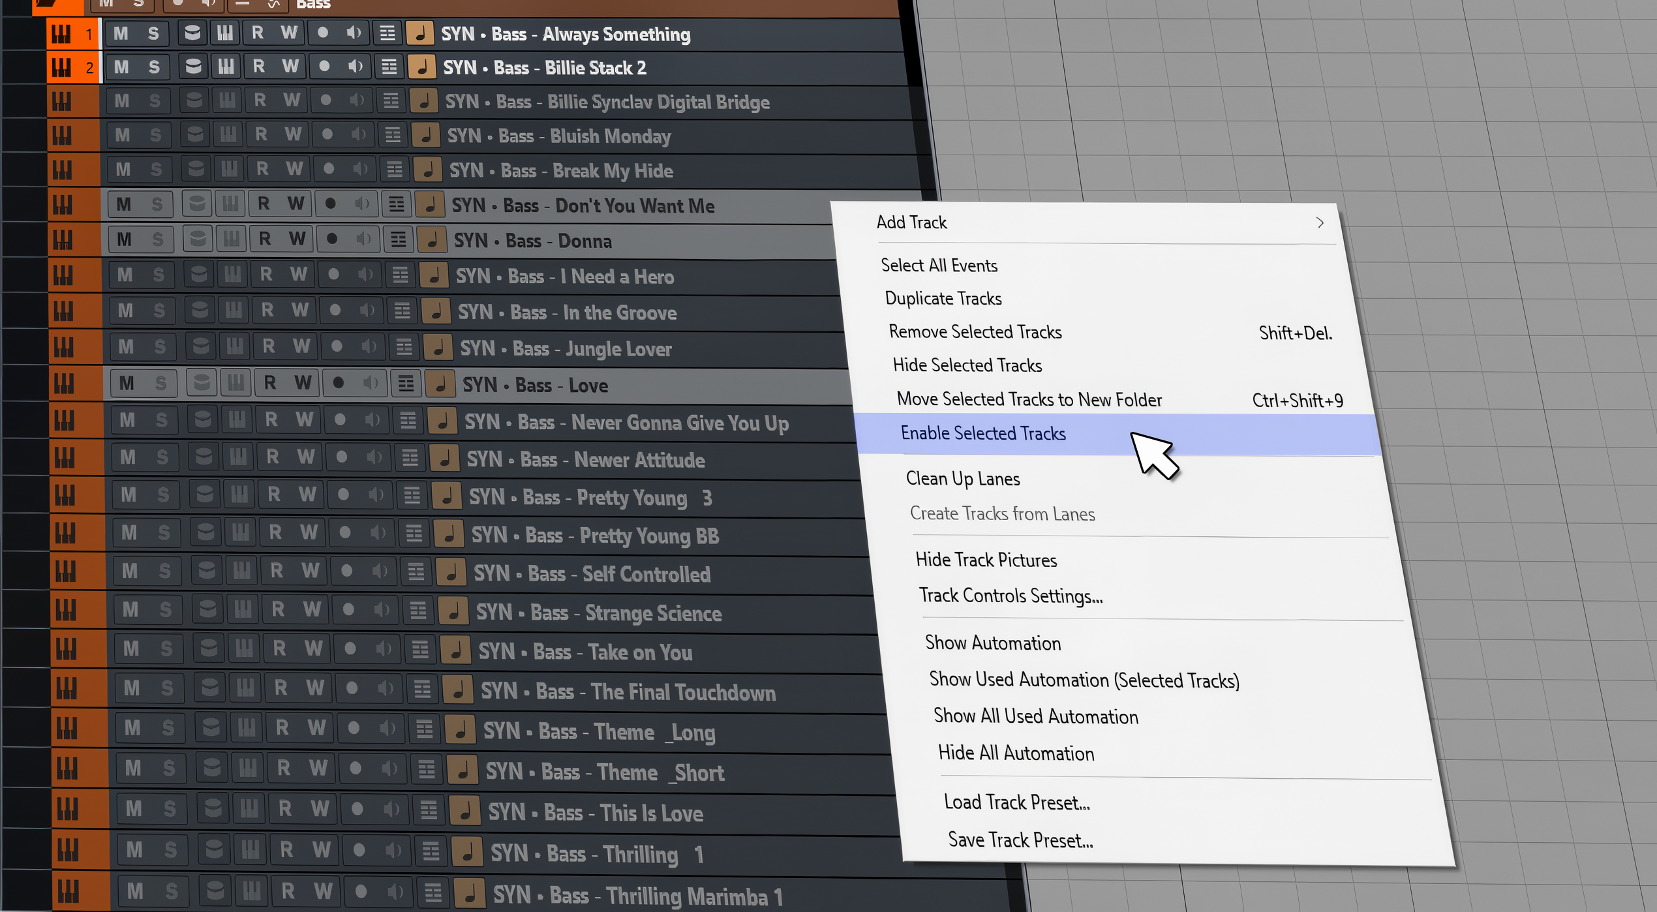Choose Select All Events
The image size is (1657, 912).
(939, 266)
